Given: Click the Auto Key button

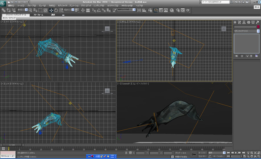Looking at the screenshot, I should coord(202,152).
